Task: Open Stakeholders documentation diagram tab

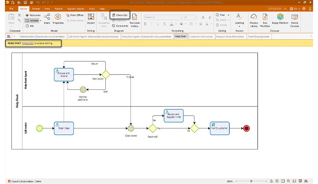Action: (x=42, y=36)
